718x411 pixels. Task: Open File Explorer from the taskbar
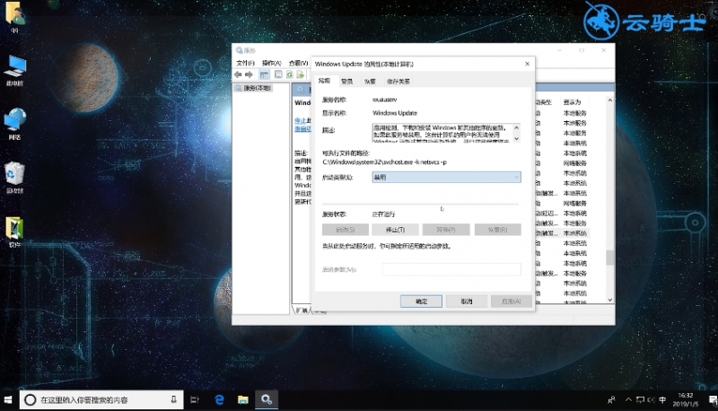pyautogui.click(x=242, y=400)
